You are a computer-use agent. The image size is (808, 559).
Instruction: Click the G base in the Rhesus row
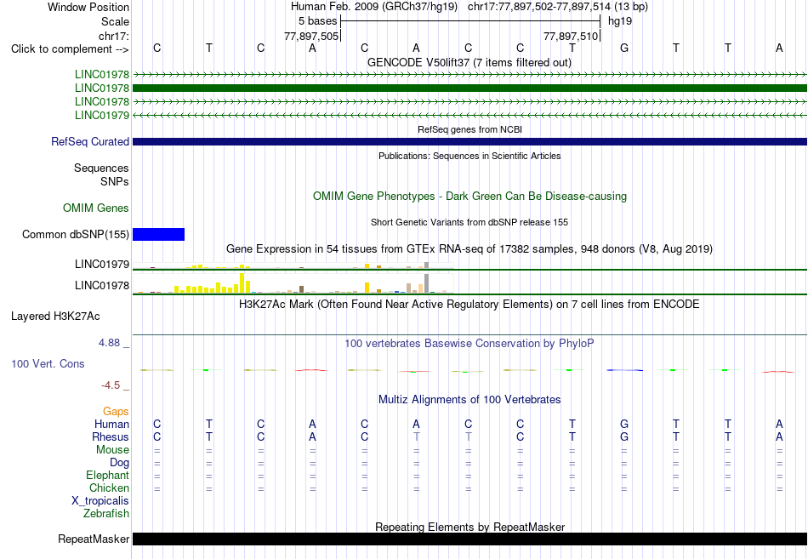624,436
